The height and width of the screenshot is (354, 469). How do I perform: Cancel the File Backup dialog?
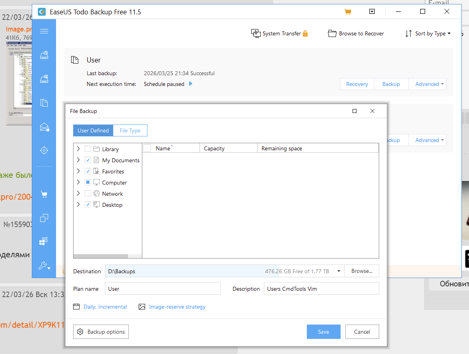[362, 332]
